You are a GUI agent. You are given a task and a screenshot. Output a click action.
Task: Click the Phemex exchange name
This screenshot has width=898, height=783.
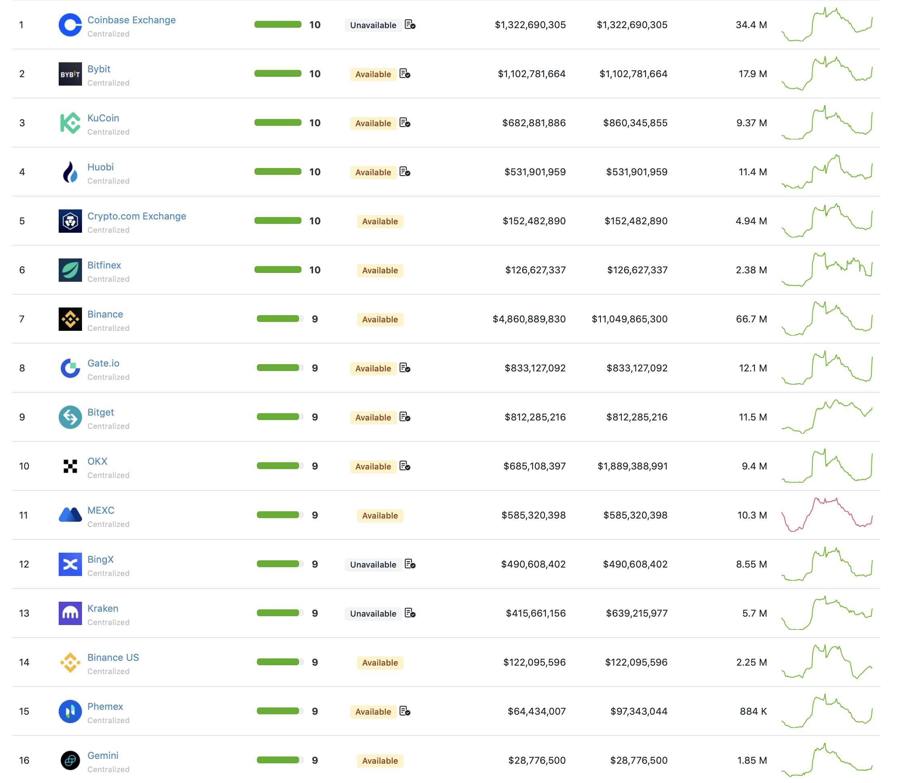(105, 707)
